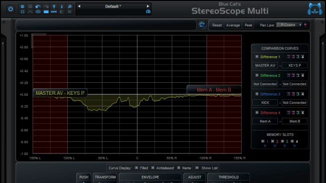This screenshot has height=183, width=326.
Task: Toggle the Difference 4 checkbox
Action: point(257,112)
